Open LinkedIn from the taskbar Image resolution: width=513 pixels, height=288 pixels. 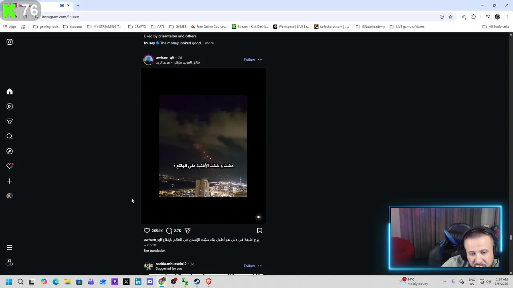[x=138, y=282]
